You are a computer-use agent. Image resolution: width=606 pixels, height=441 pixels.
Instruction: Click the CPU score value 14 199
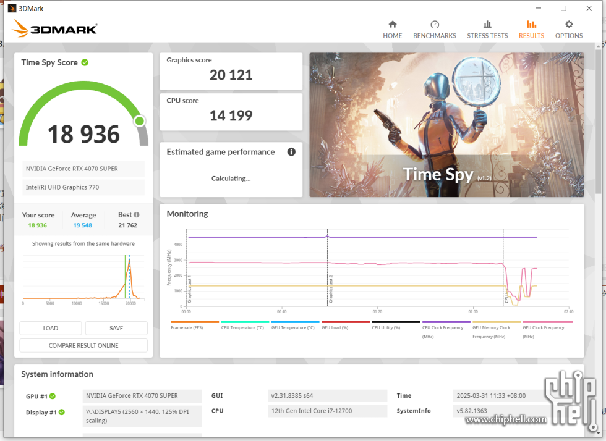(x=231, y=115)
